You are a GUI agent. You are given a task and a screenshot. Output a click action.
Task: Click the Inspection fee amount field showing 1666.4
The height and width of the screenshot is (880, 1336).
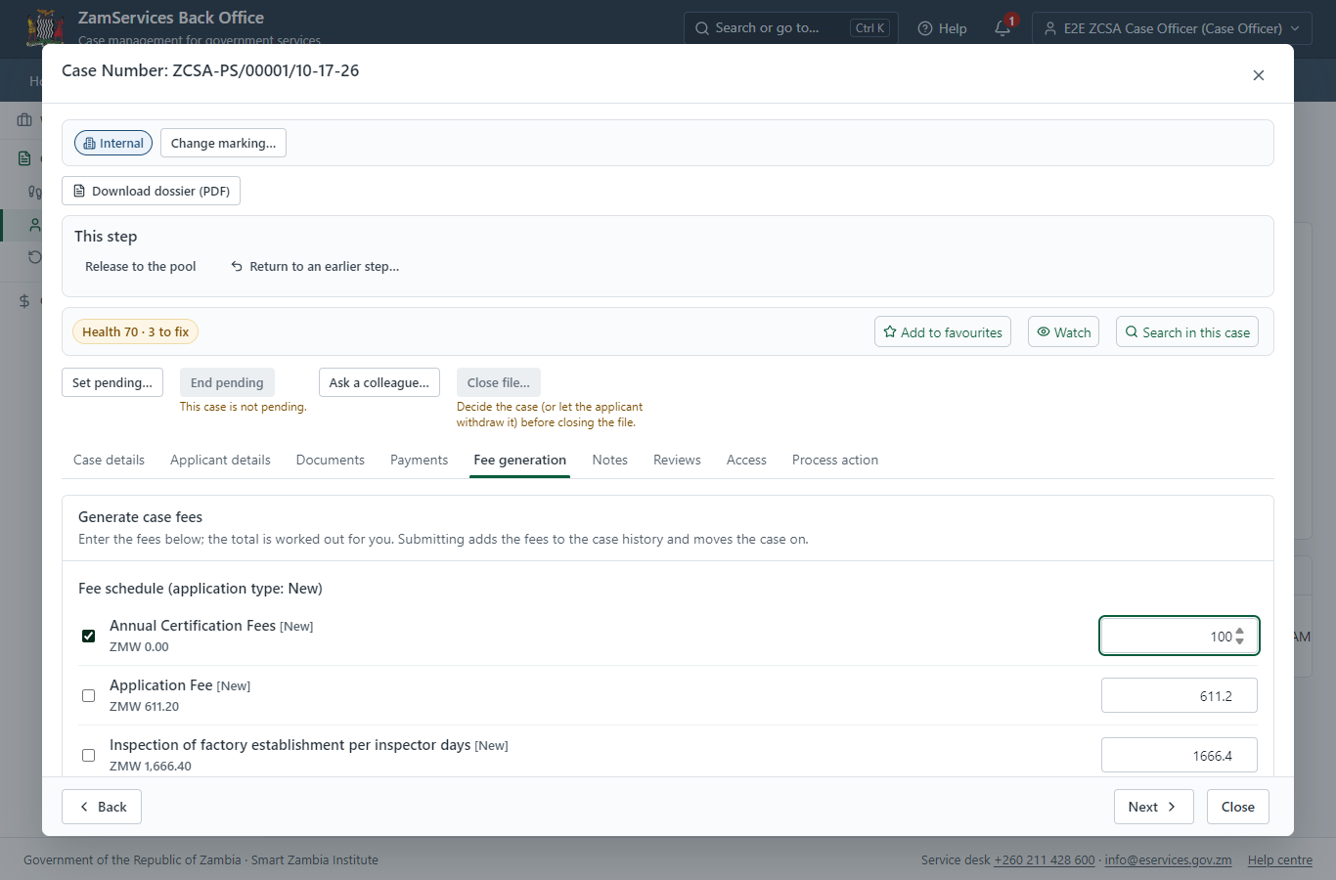1179,755
